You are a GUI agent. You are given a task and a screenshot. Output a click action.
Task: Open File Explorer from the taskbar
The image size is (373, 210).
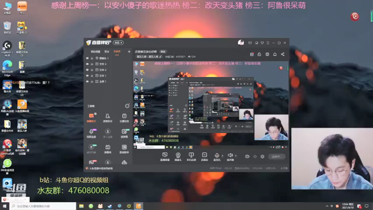point(81,206)
